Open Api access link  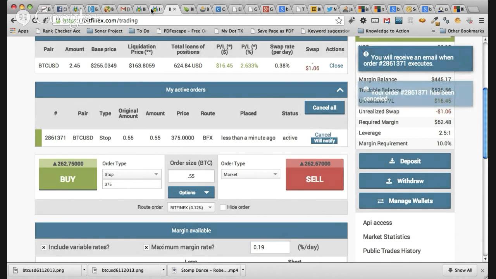click(377, 223)
